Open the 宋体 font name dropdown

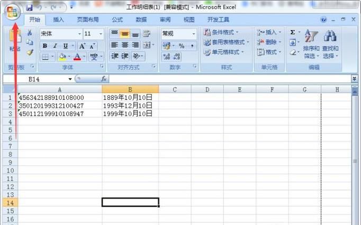click(79, 34)
